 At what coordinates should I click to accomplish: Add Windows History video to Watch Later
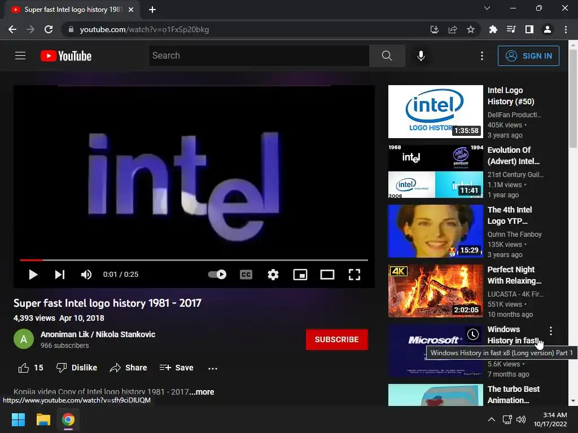pyautogui.click(x=473, y=334)
